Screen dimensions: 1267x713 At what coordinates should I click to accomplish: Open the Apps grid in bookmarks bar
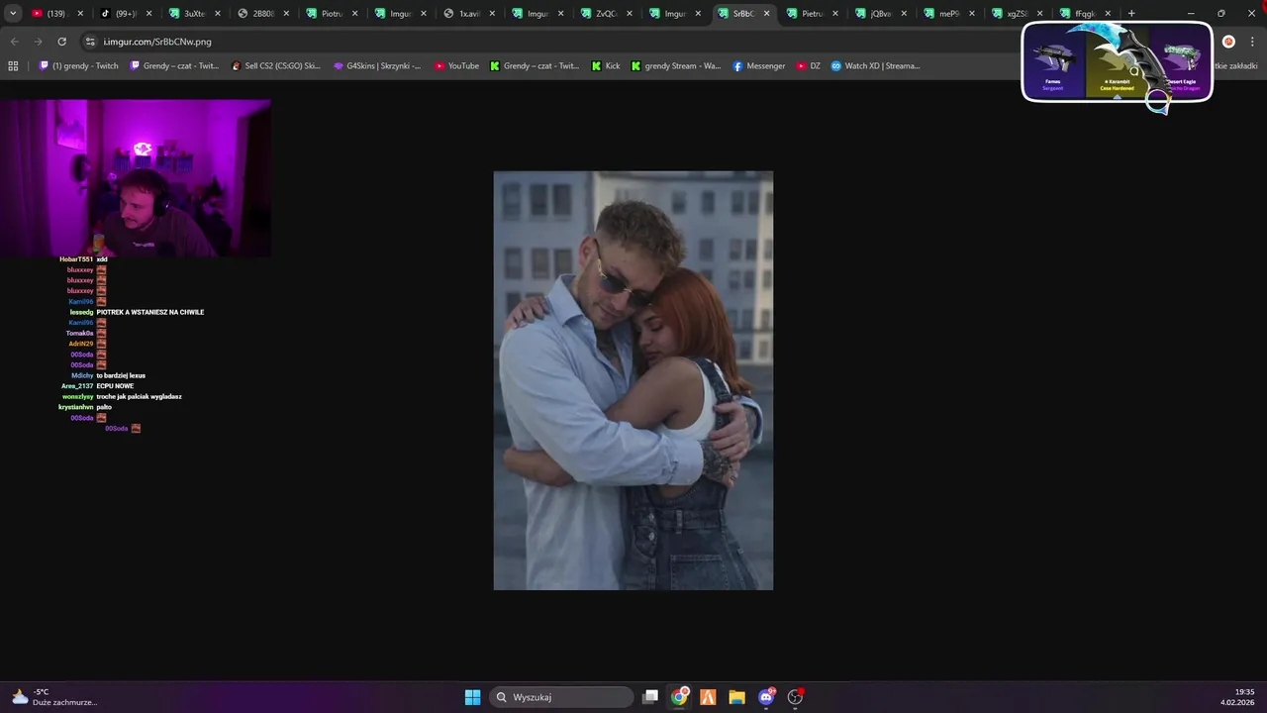click(x=13, y=66)
